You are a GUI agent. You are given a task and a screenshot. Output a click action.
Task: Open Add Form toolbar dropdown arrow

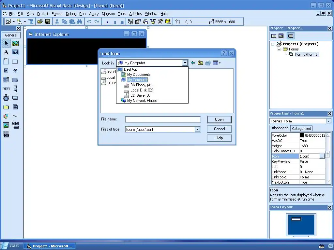click(25, 22)
